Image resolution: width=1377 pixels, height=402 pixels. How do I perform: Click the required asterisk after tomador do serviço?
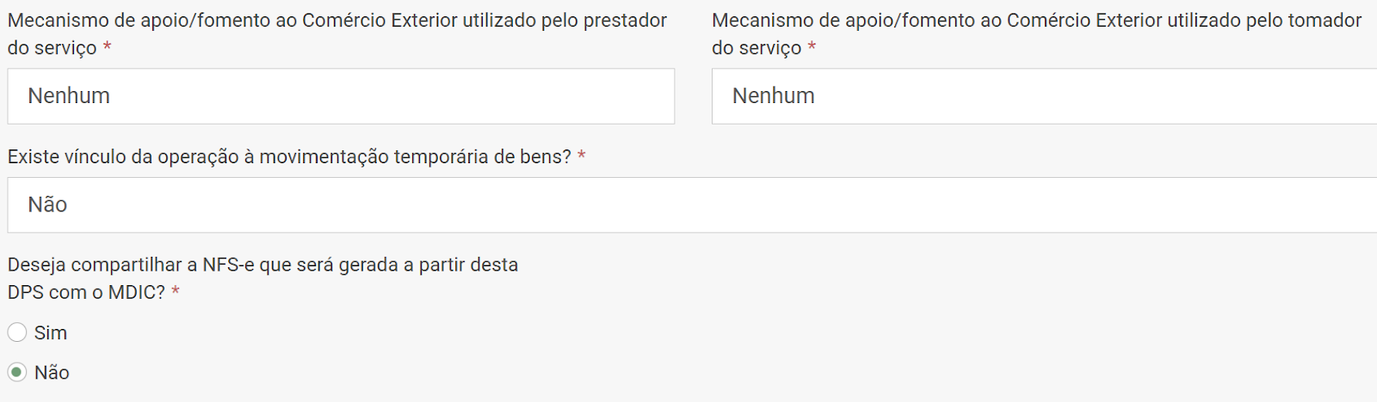812,48
